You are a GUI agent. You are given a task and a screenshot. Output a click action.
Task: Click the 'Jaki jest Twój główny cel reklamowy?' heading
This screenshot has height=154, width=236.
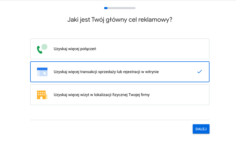120,20
